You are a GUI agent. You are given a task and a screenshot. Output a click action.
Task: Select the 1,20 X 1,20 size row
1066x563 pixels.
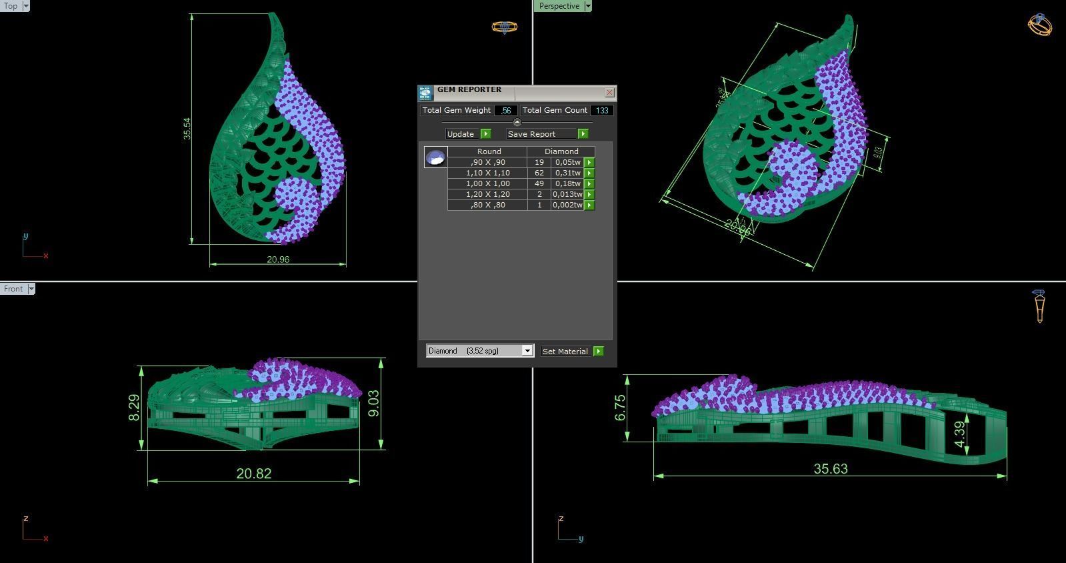coord(488,194)
